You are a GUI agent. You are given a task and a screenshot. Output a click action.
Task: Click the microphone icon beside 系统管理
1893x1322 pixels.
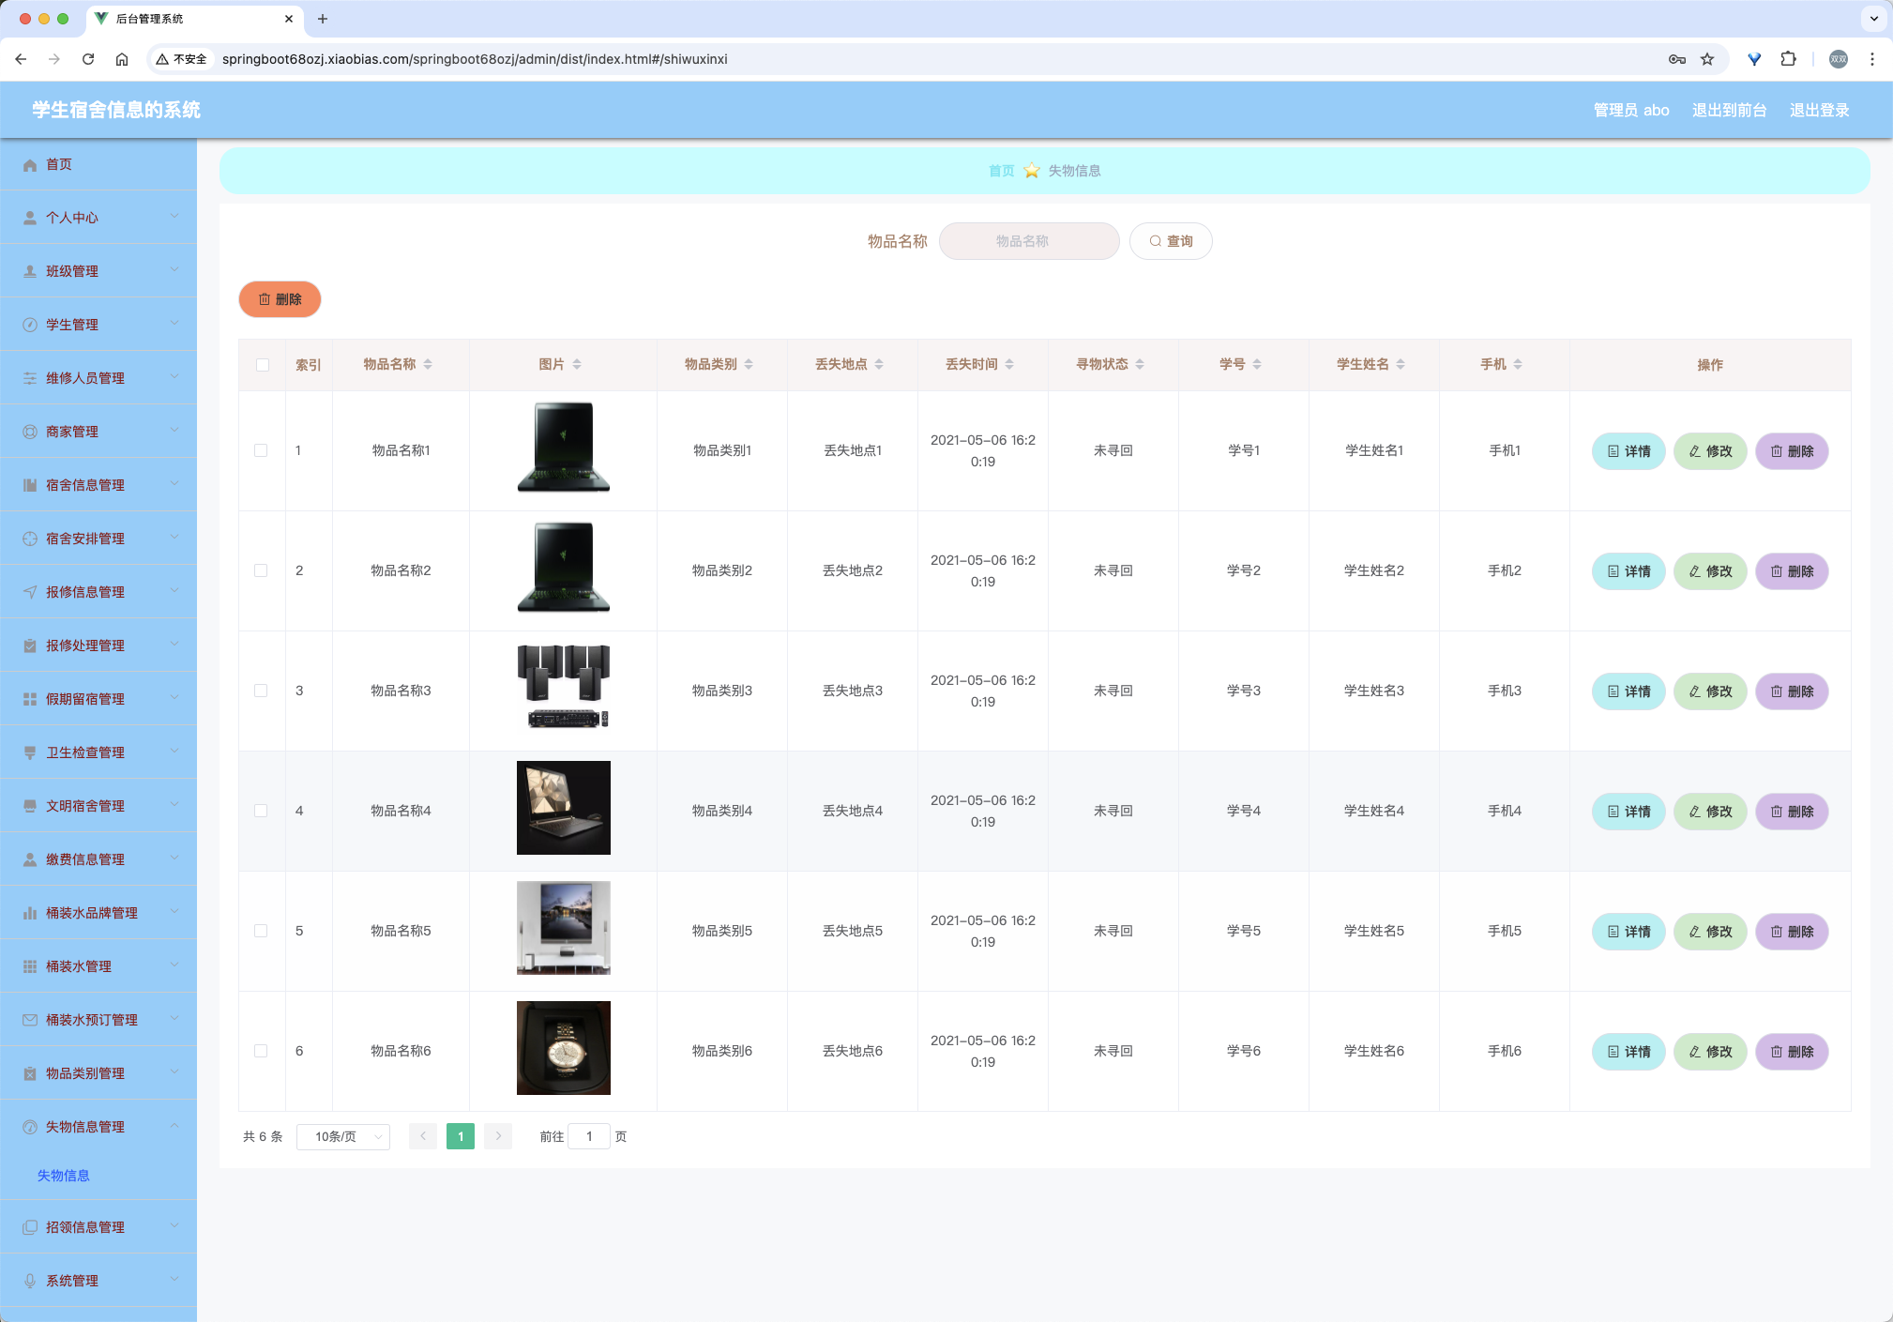30,1281
